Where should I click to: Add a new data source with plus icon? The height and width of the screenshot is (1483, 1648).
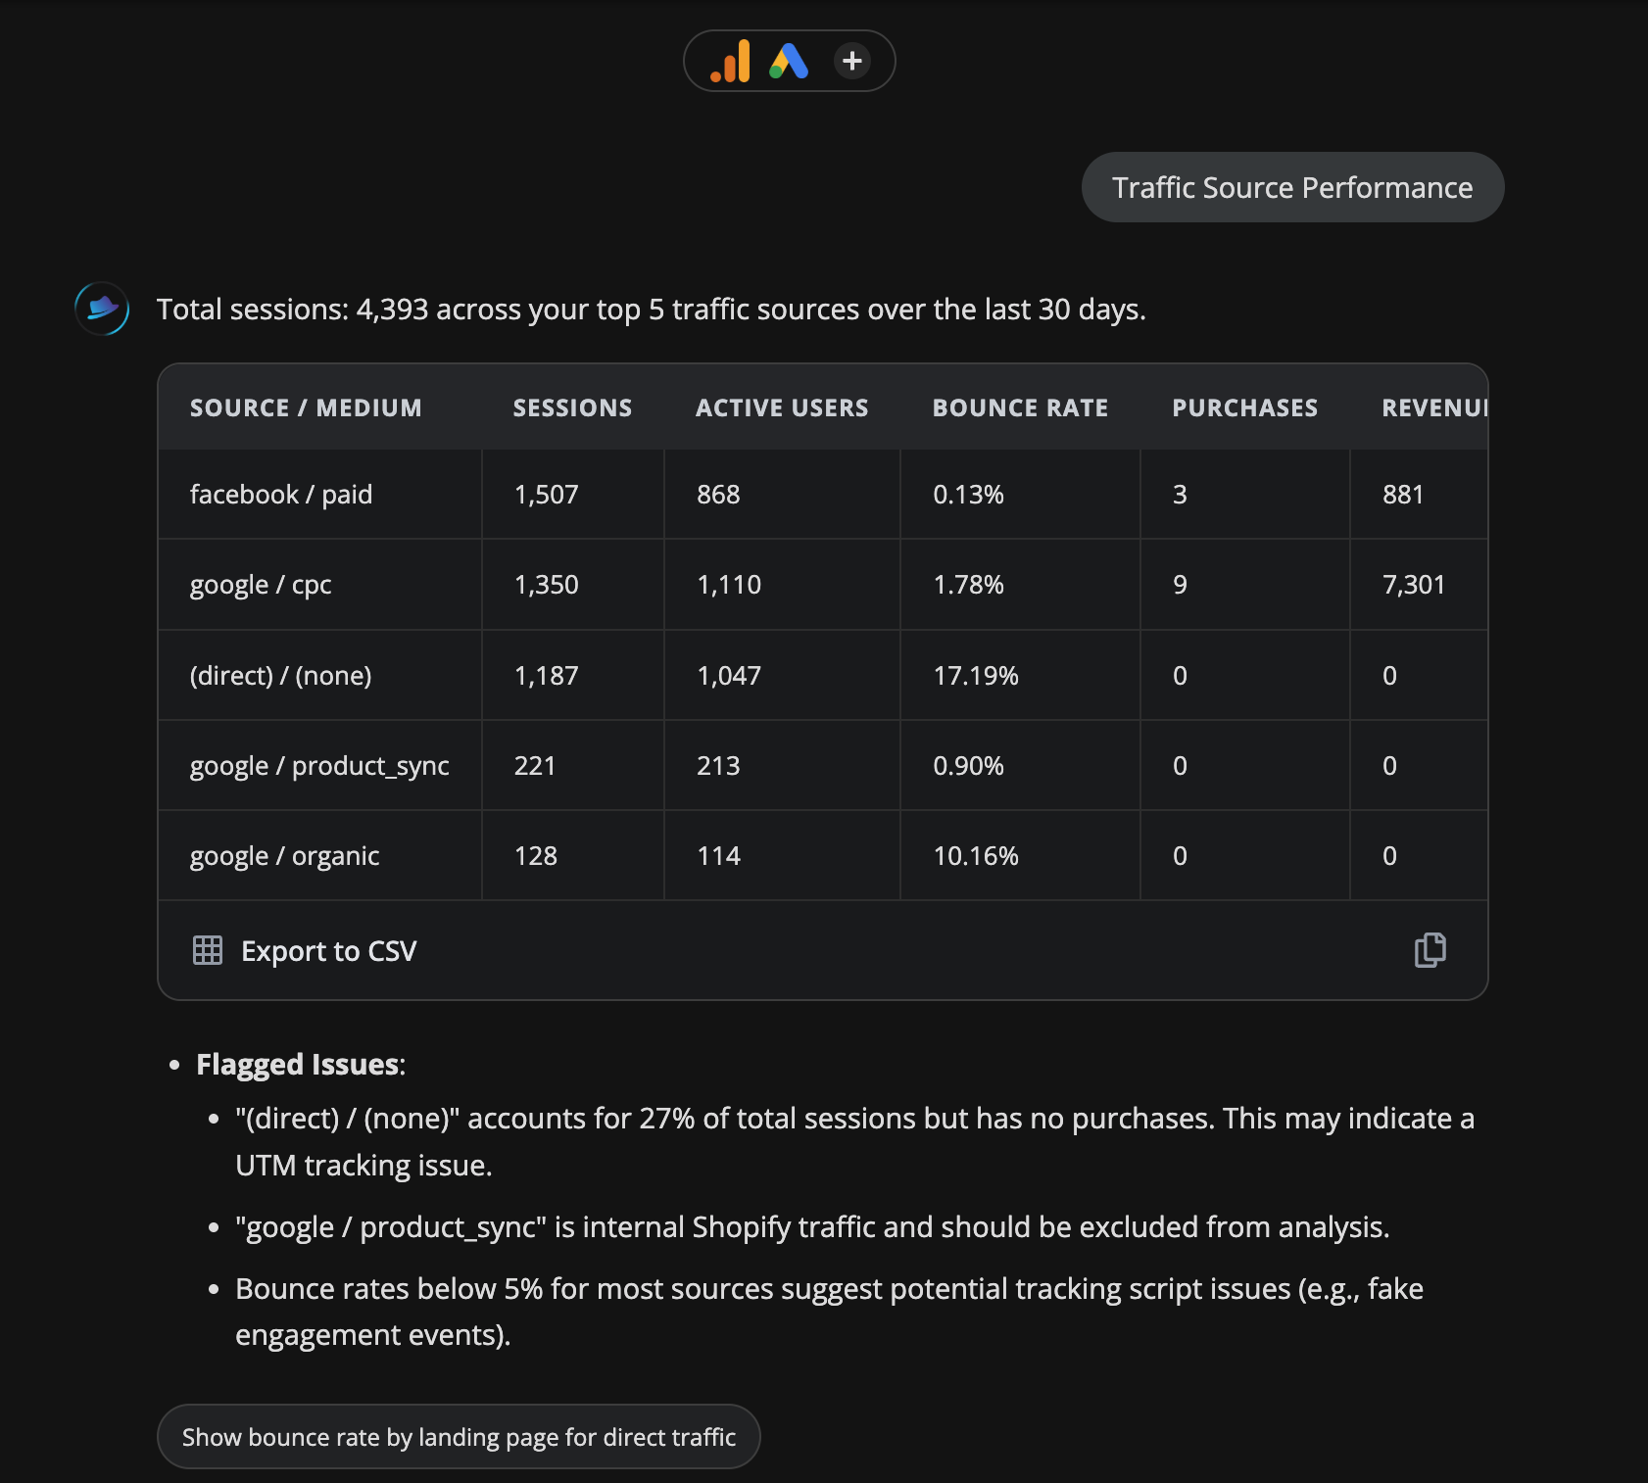point(852,61)
